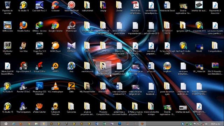Select un nuevo mundo coros MP3
This screenshot has height=126, width=224.
tap(215, 28)
